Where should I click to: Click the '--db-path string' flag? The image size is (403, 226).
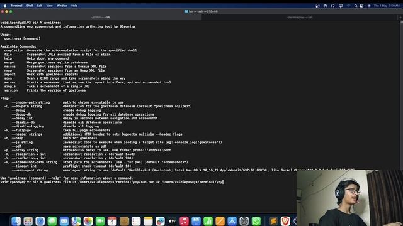pos(27,106)
